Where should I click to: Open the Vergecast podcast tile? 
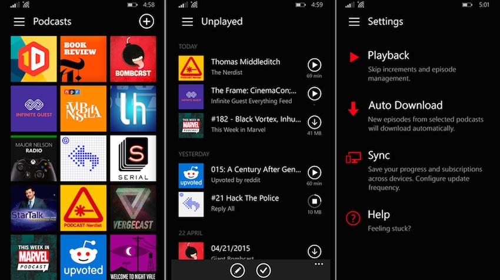coord(133,208)
